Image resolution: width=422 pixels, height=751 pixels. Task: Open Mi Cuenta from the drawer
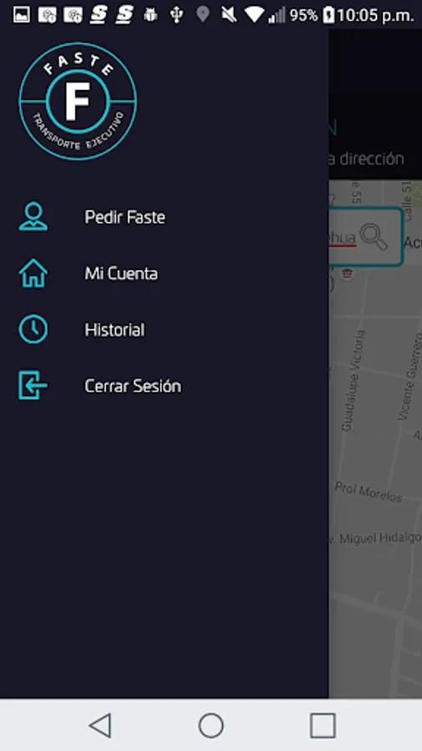121,274
